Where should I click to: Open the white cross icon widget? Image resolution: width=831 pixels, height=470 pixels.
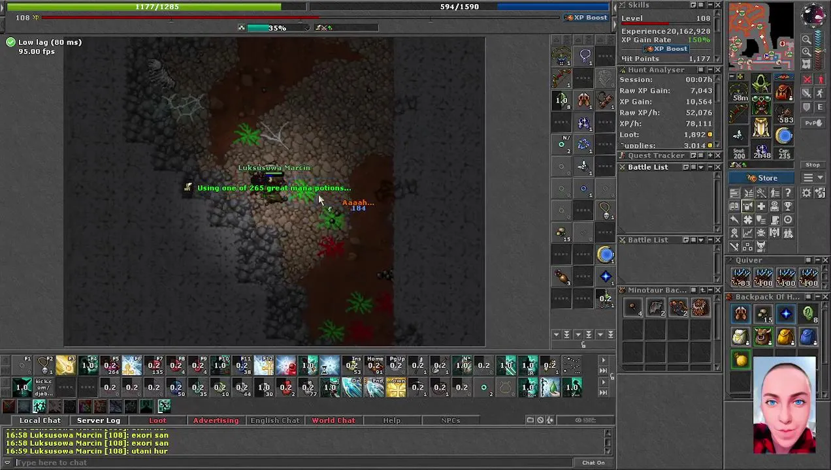pos(761,206)
